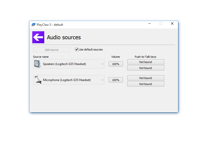Select the Microphone (Logitech G35 Headset) source name
Viewport: 200px width, 150px height.
(67, 80)
